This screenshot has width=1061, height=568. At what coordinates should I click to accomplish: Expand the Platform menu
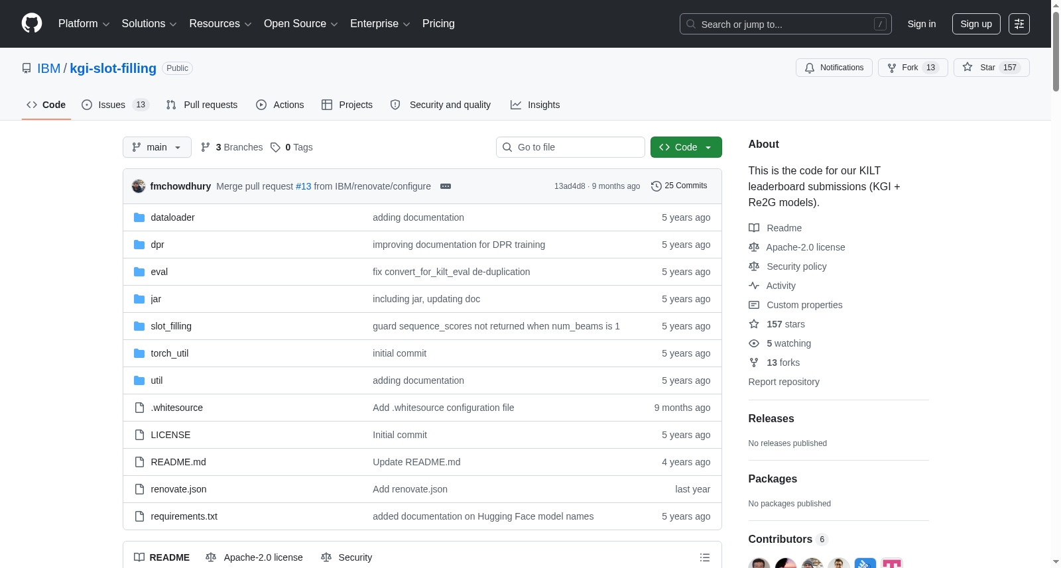click(x=84, y=24)
